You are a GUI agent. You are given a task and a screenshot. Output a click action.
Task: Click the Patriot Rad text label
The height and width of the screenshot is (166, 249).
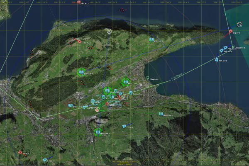click(137, 94)
